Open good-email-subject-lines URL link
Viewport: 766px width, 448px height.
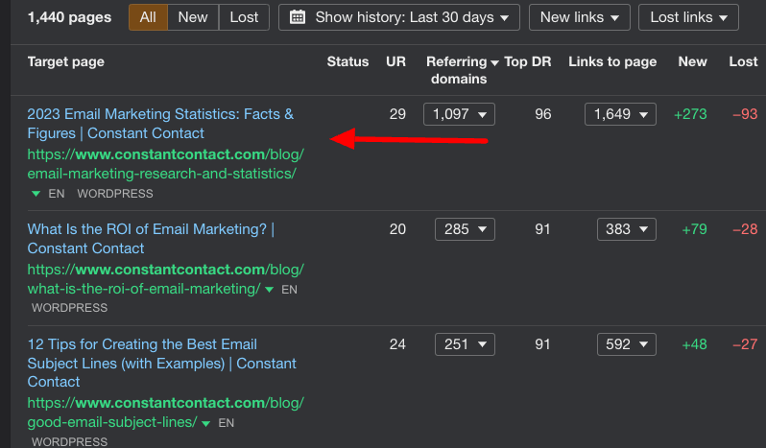[x=166, y=413]
